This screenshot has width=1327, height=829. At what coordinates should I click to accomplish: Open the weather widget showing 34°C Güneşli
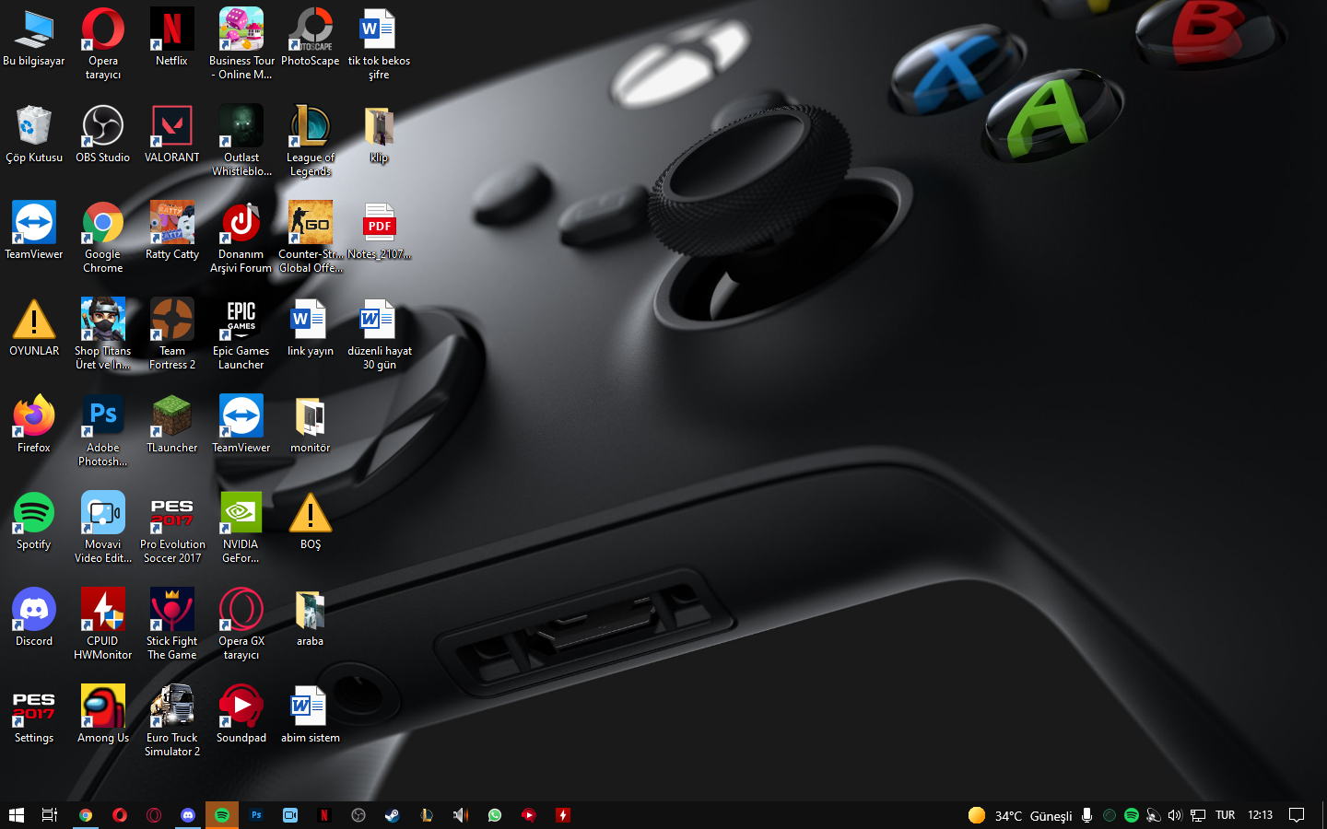point(1020,815)
